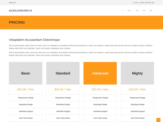This screenshot has width=163, height=122.
Task: Click Unlimited Support in the Basic plan
Action: coord(26,111)
